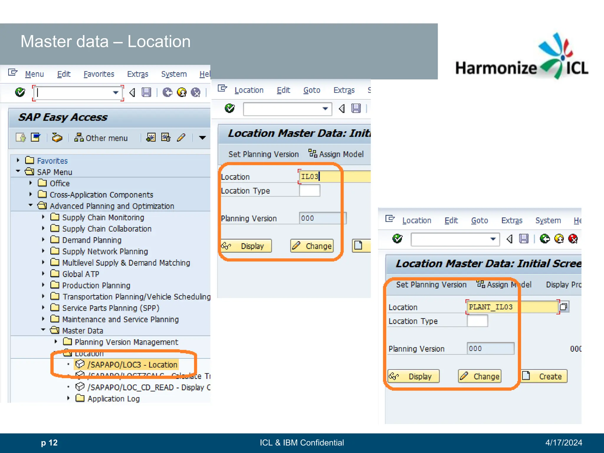Click the yellow Exit icon in right Location window
This screenshot has height=453, width=604.
click(x=559, y=239)
